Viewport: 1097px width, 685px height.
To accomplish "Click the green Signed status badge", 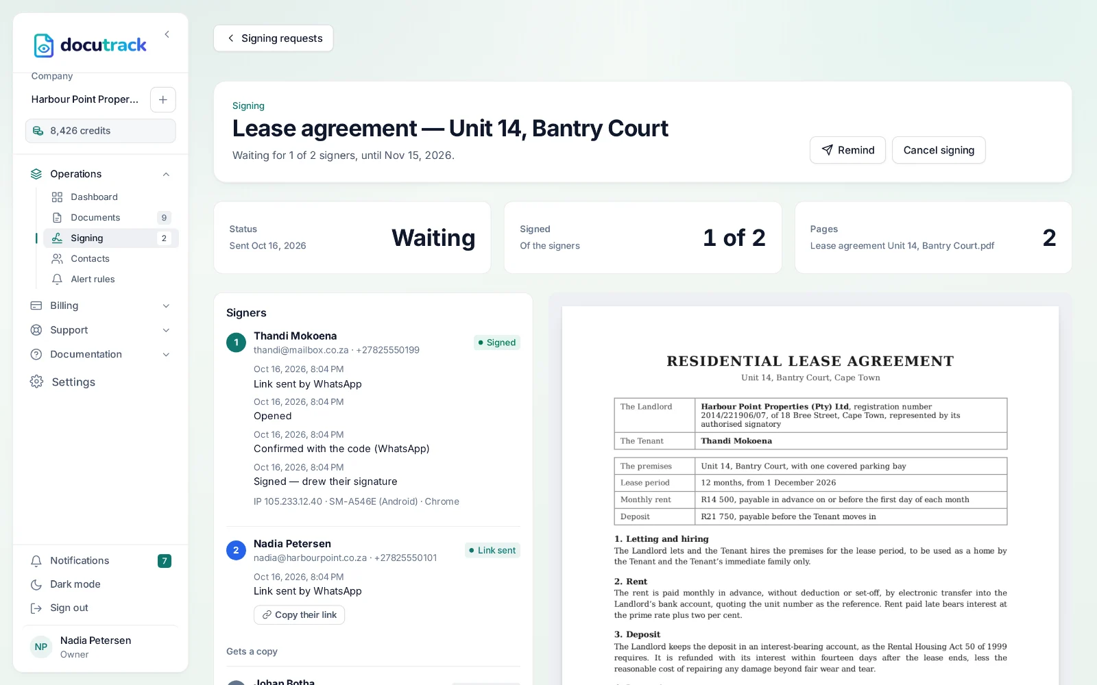I will [497, 342].
